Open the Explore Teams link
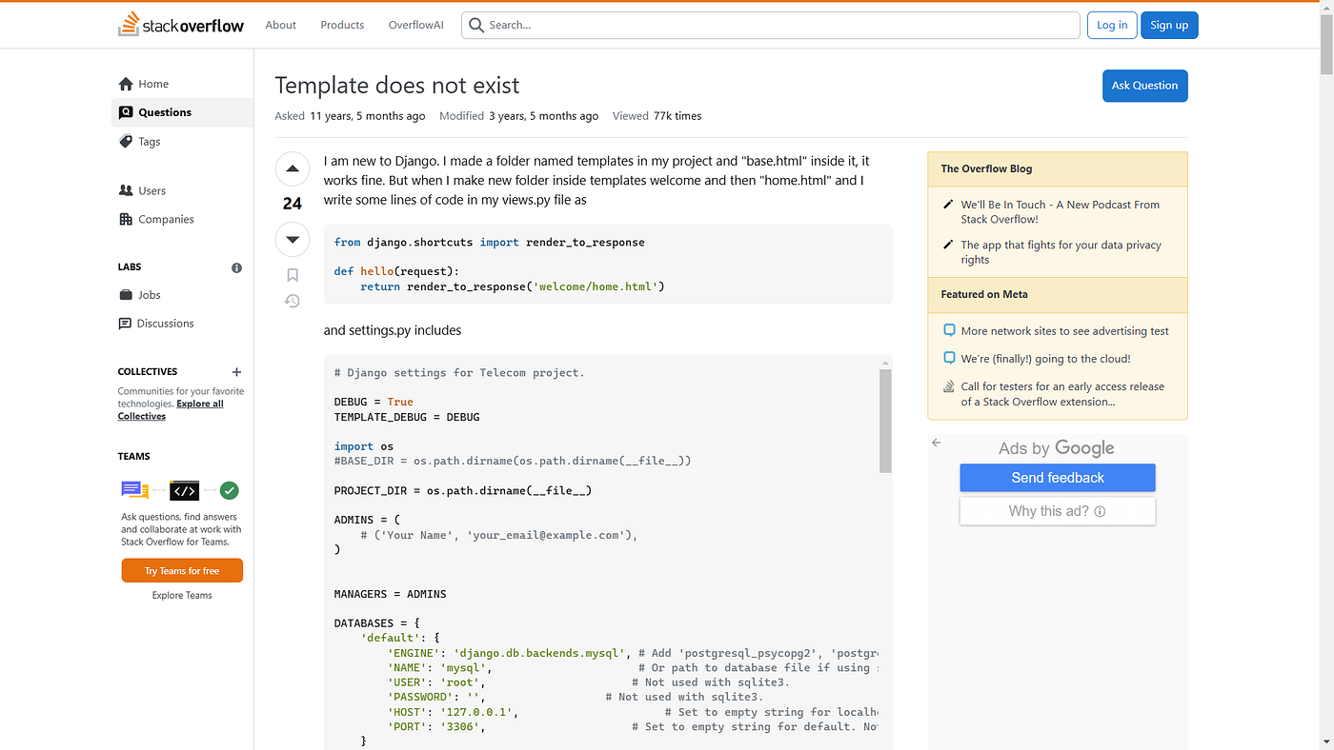Viewport: 1334px width, 750px height. point(181,595)
